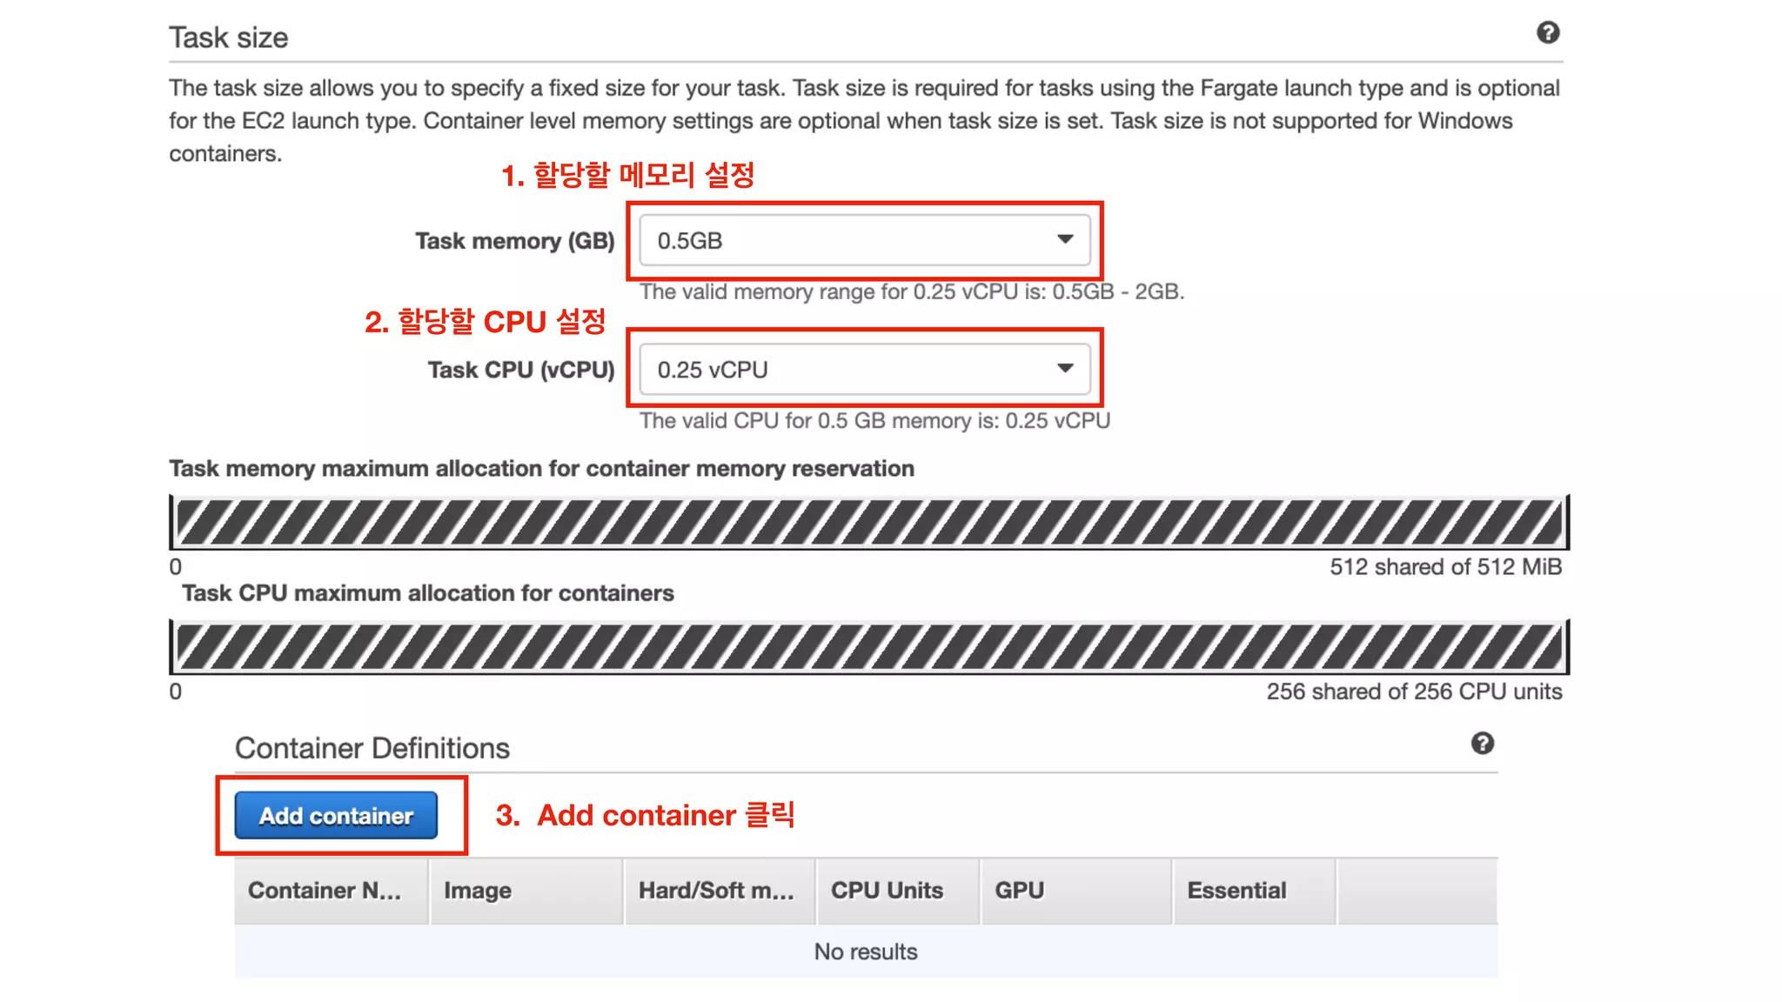
Task: Click the Hard/Soft memory column header
Action: (720, 891)
